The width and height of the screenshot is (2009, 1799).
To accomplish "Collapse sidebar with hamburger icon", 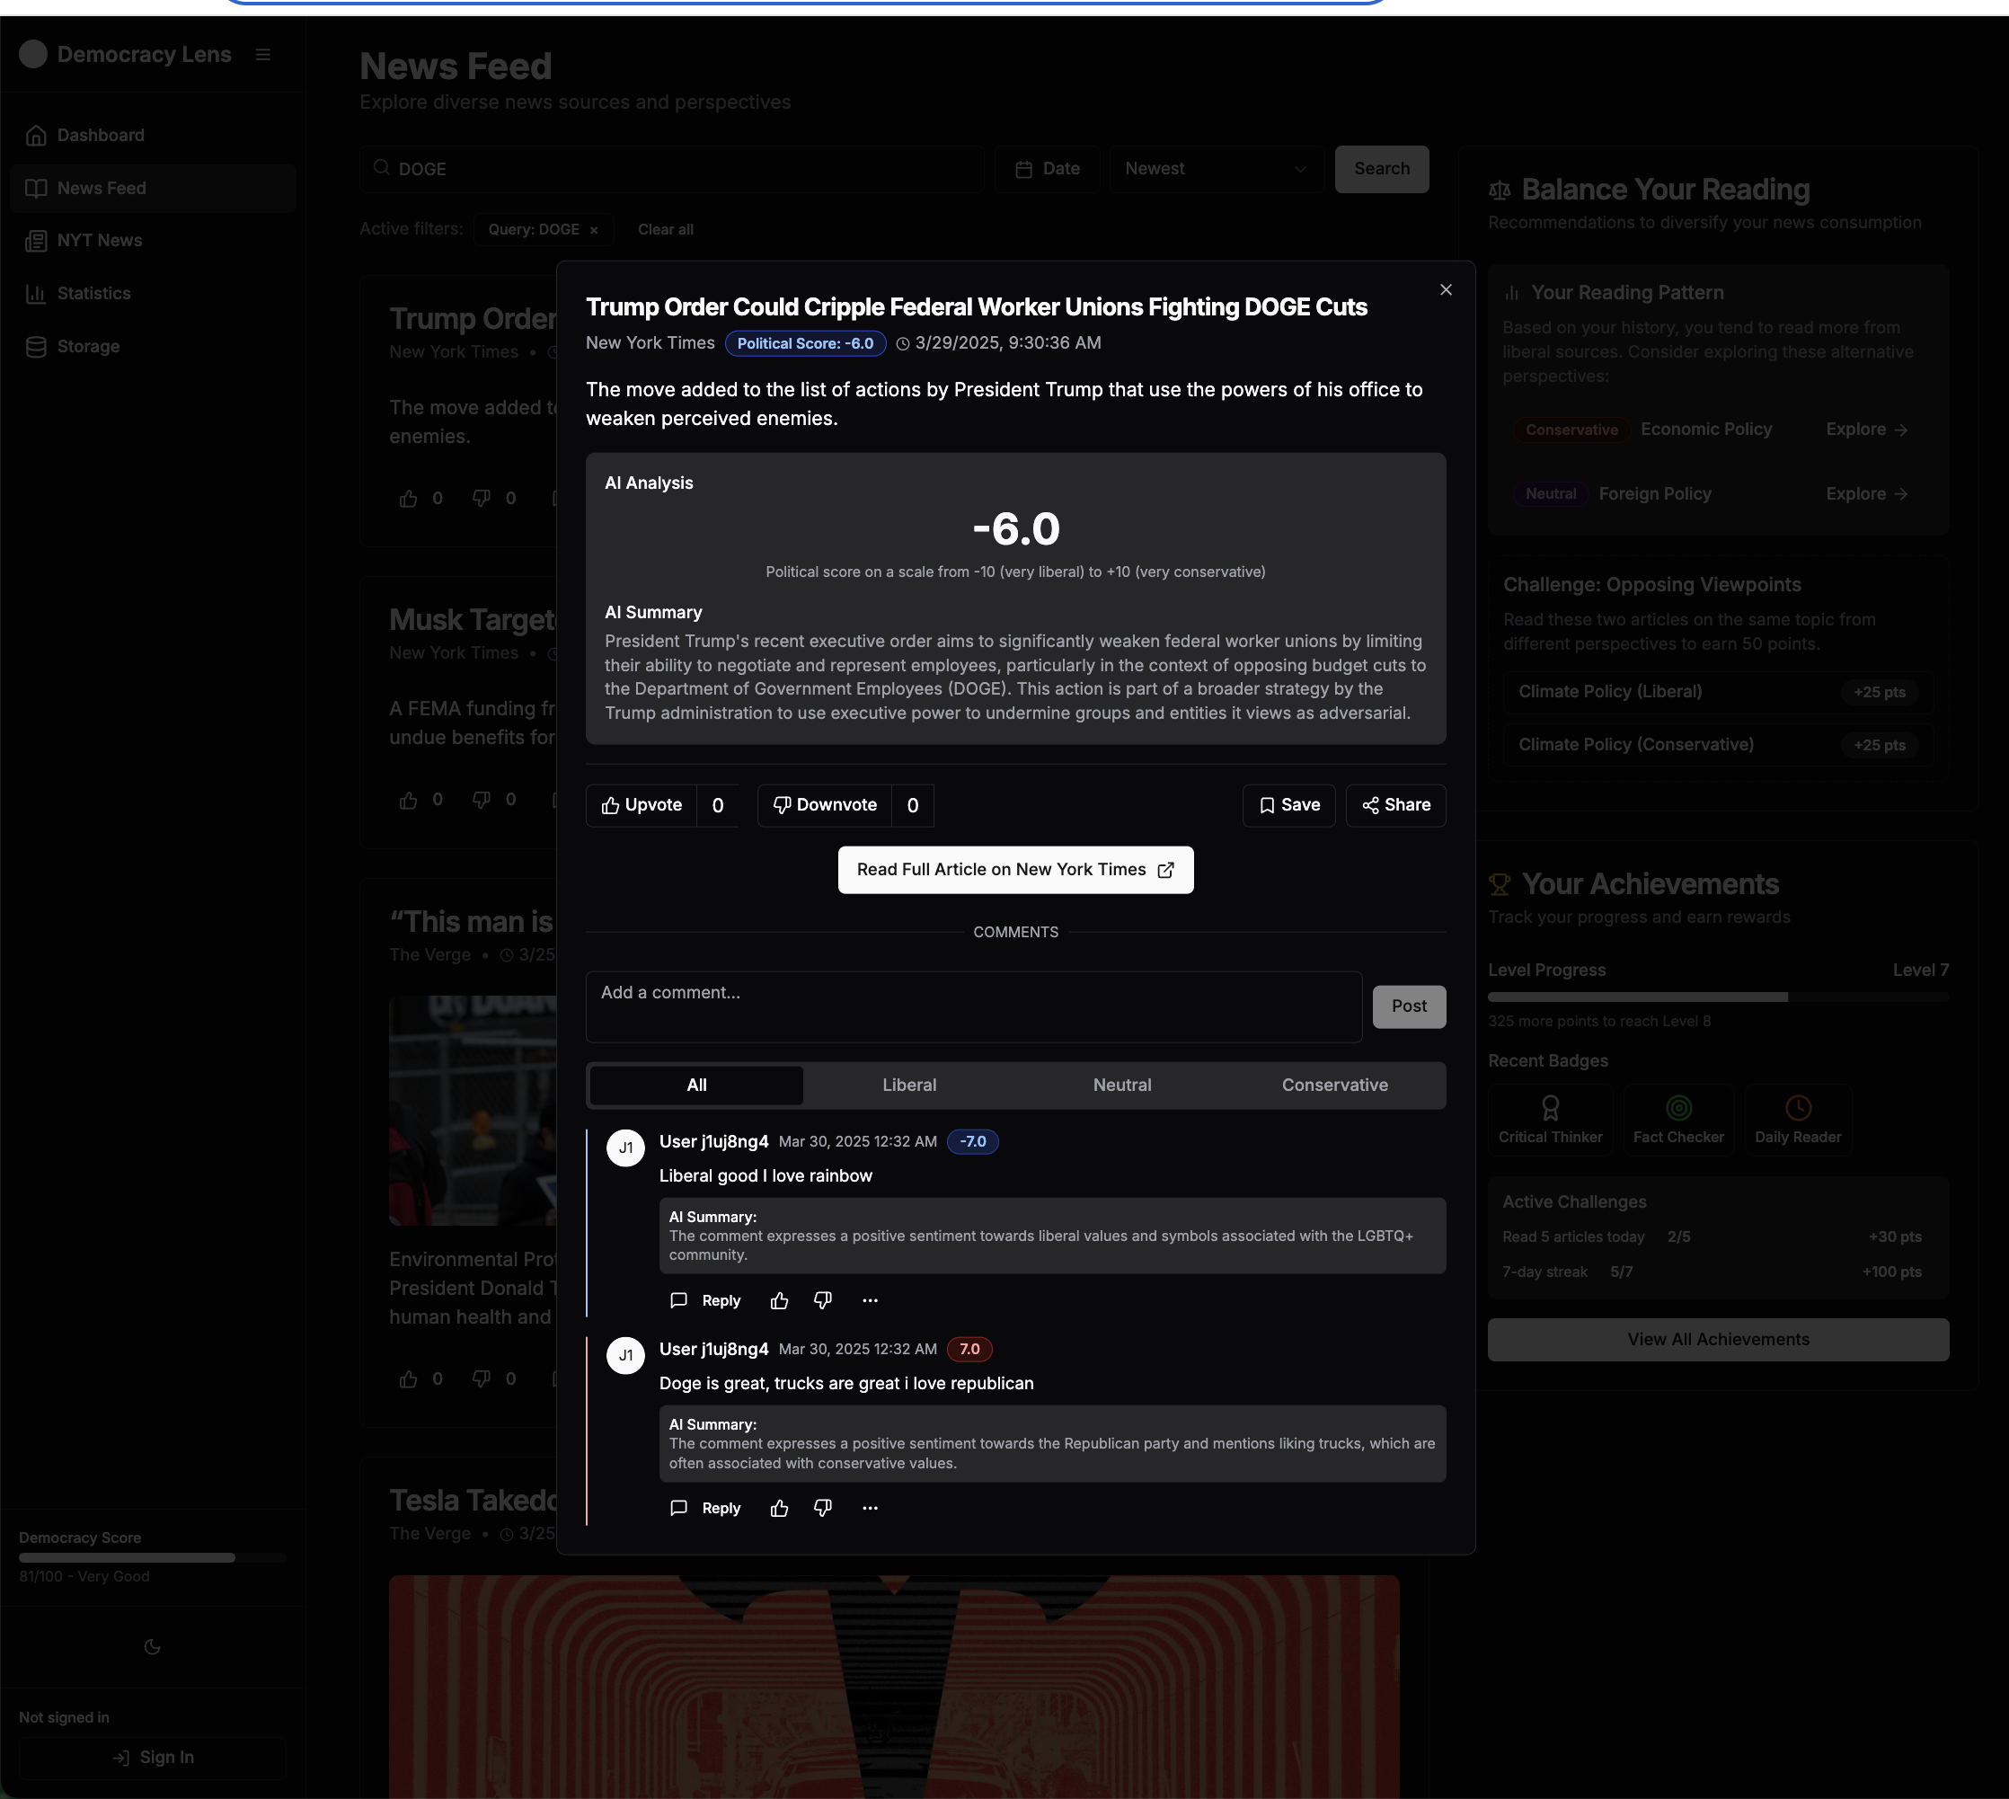I will pos(263,54).
